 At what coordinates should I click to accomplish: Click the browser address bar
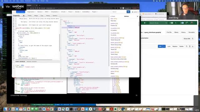(x=72, y=8)
